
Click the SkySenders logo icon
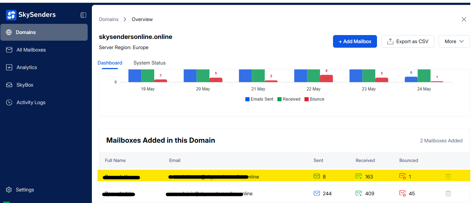11,15
